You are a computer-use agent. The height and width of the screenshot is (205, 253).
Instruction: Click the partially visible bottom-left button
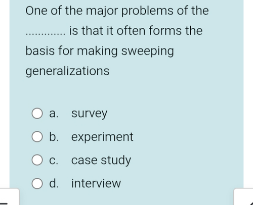(10, 196)
